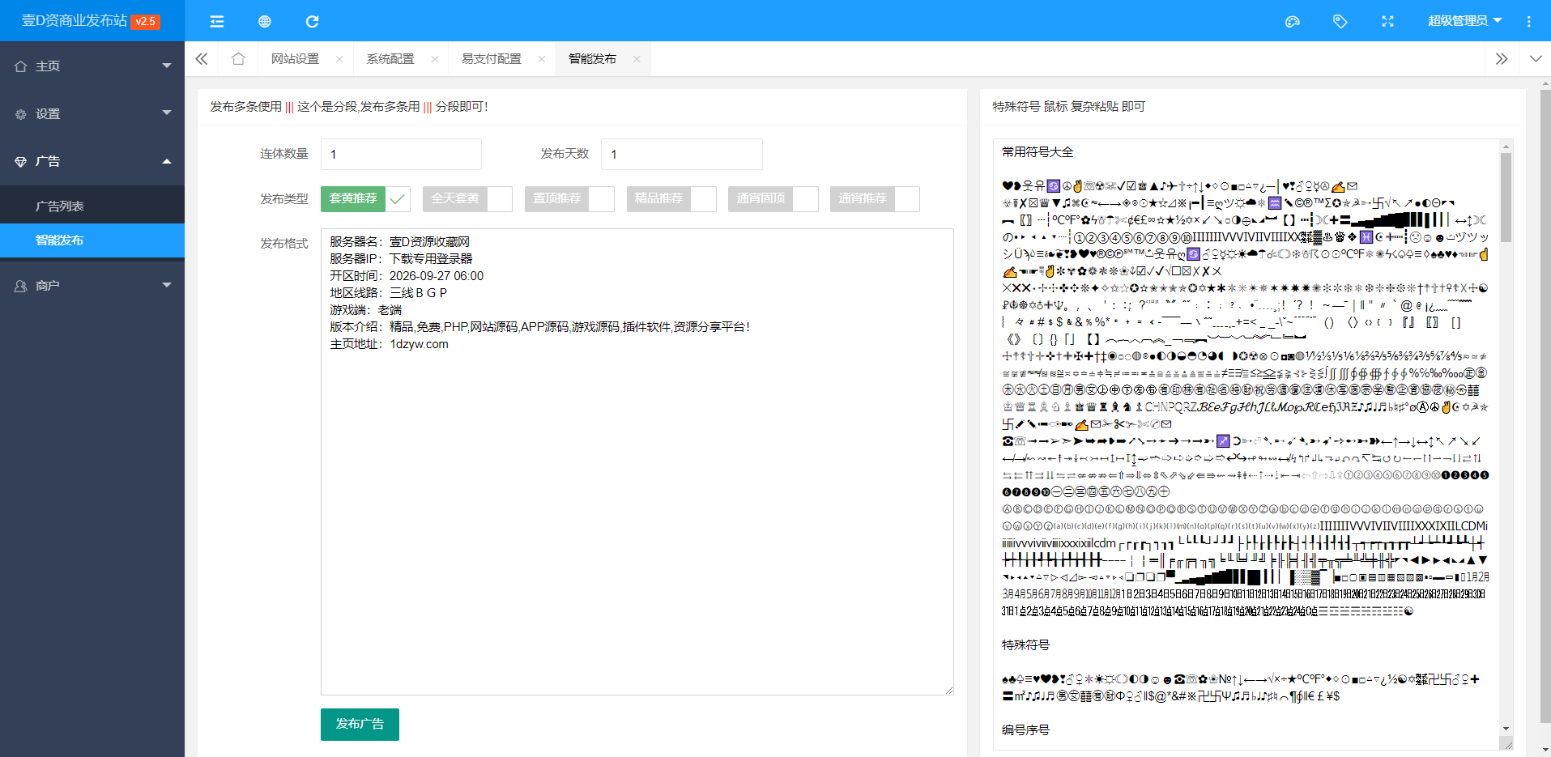
Task: Click the 壹D资商业发布站 logo link
Action: coord(90,21)
